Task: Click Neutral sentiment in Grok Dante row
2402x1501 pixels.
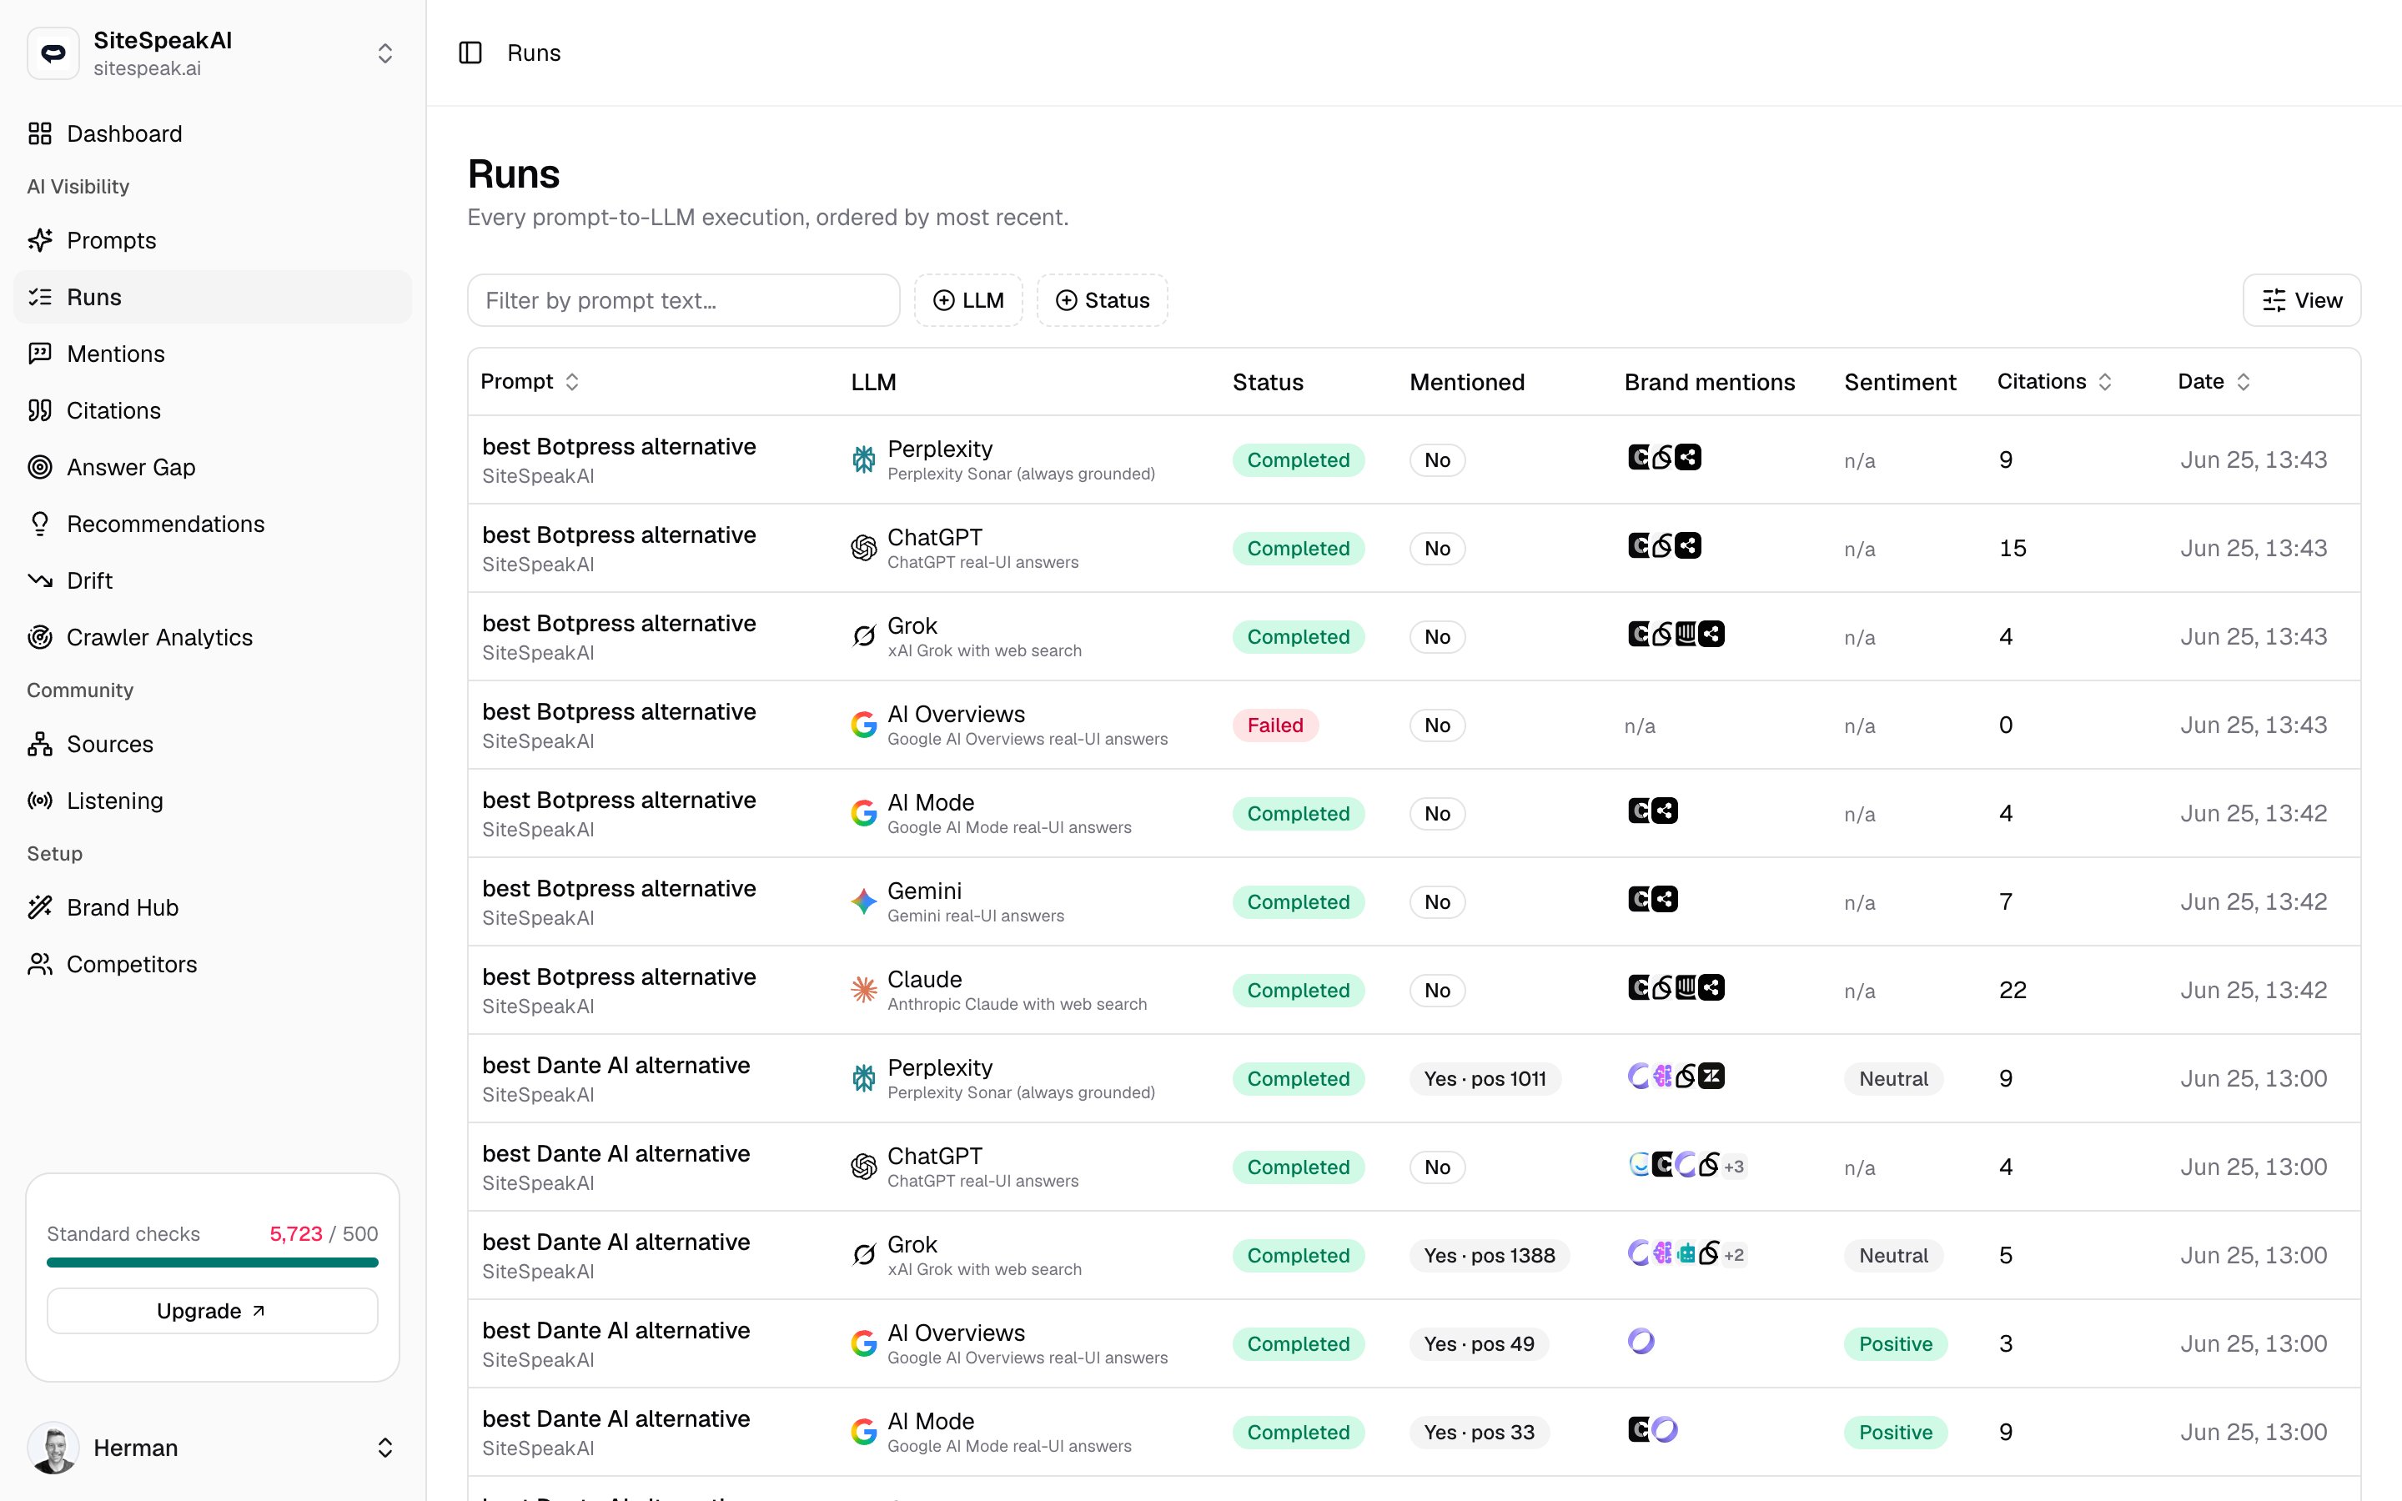Action: pyautogui.click(x=1892, y=1255)
